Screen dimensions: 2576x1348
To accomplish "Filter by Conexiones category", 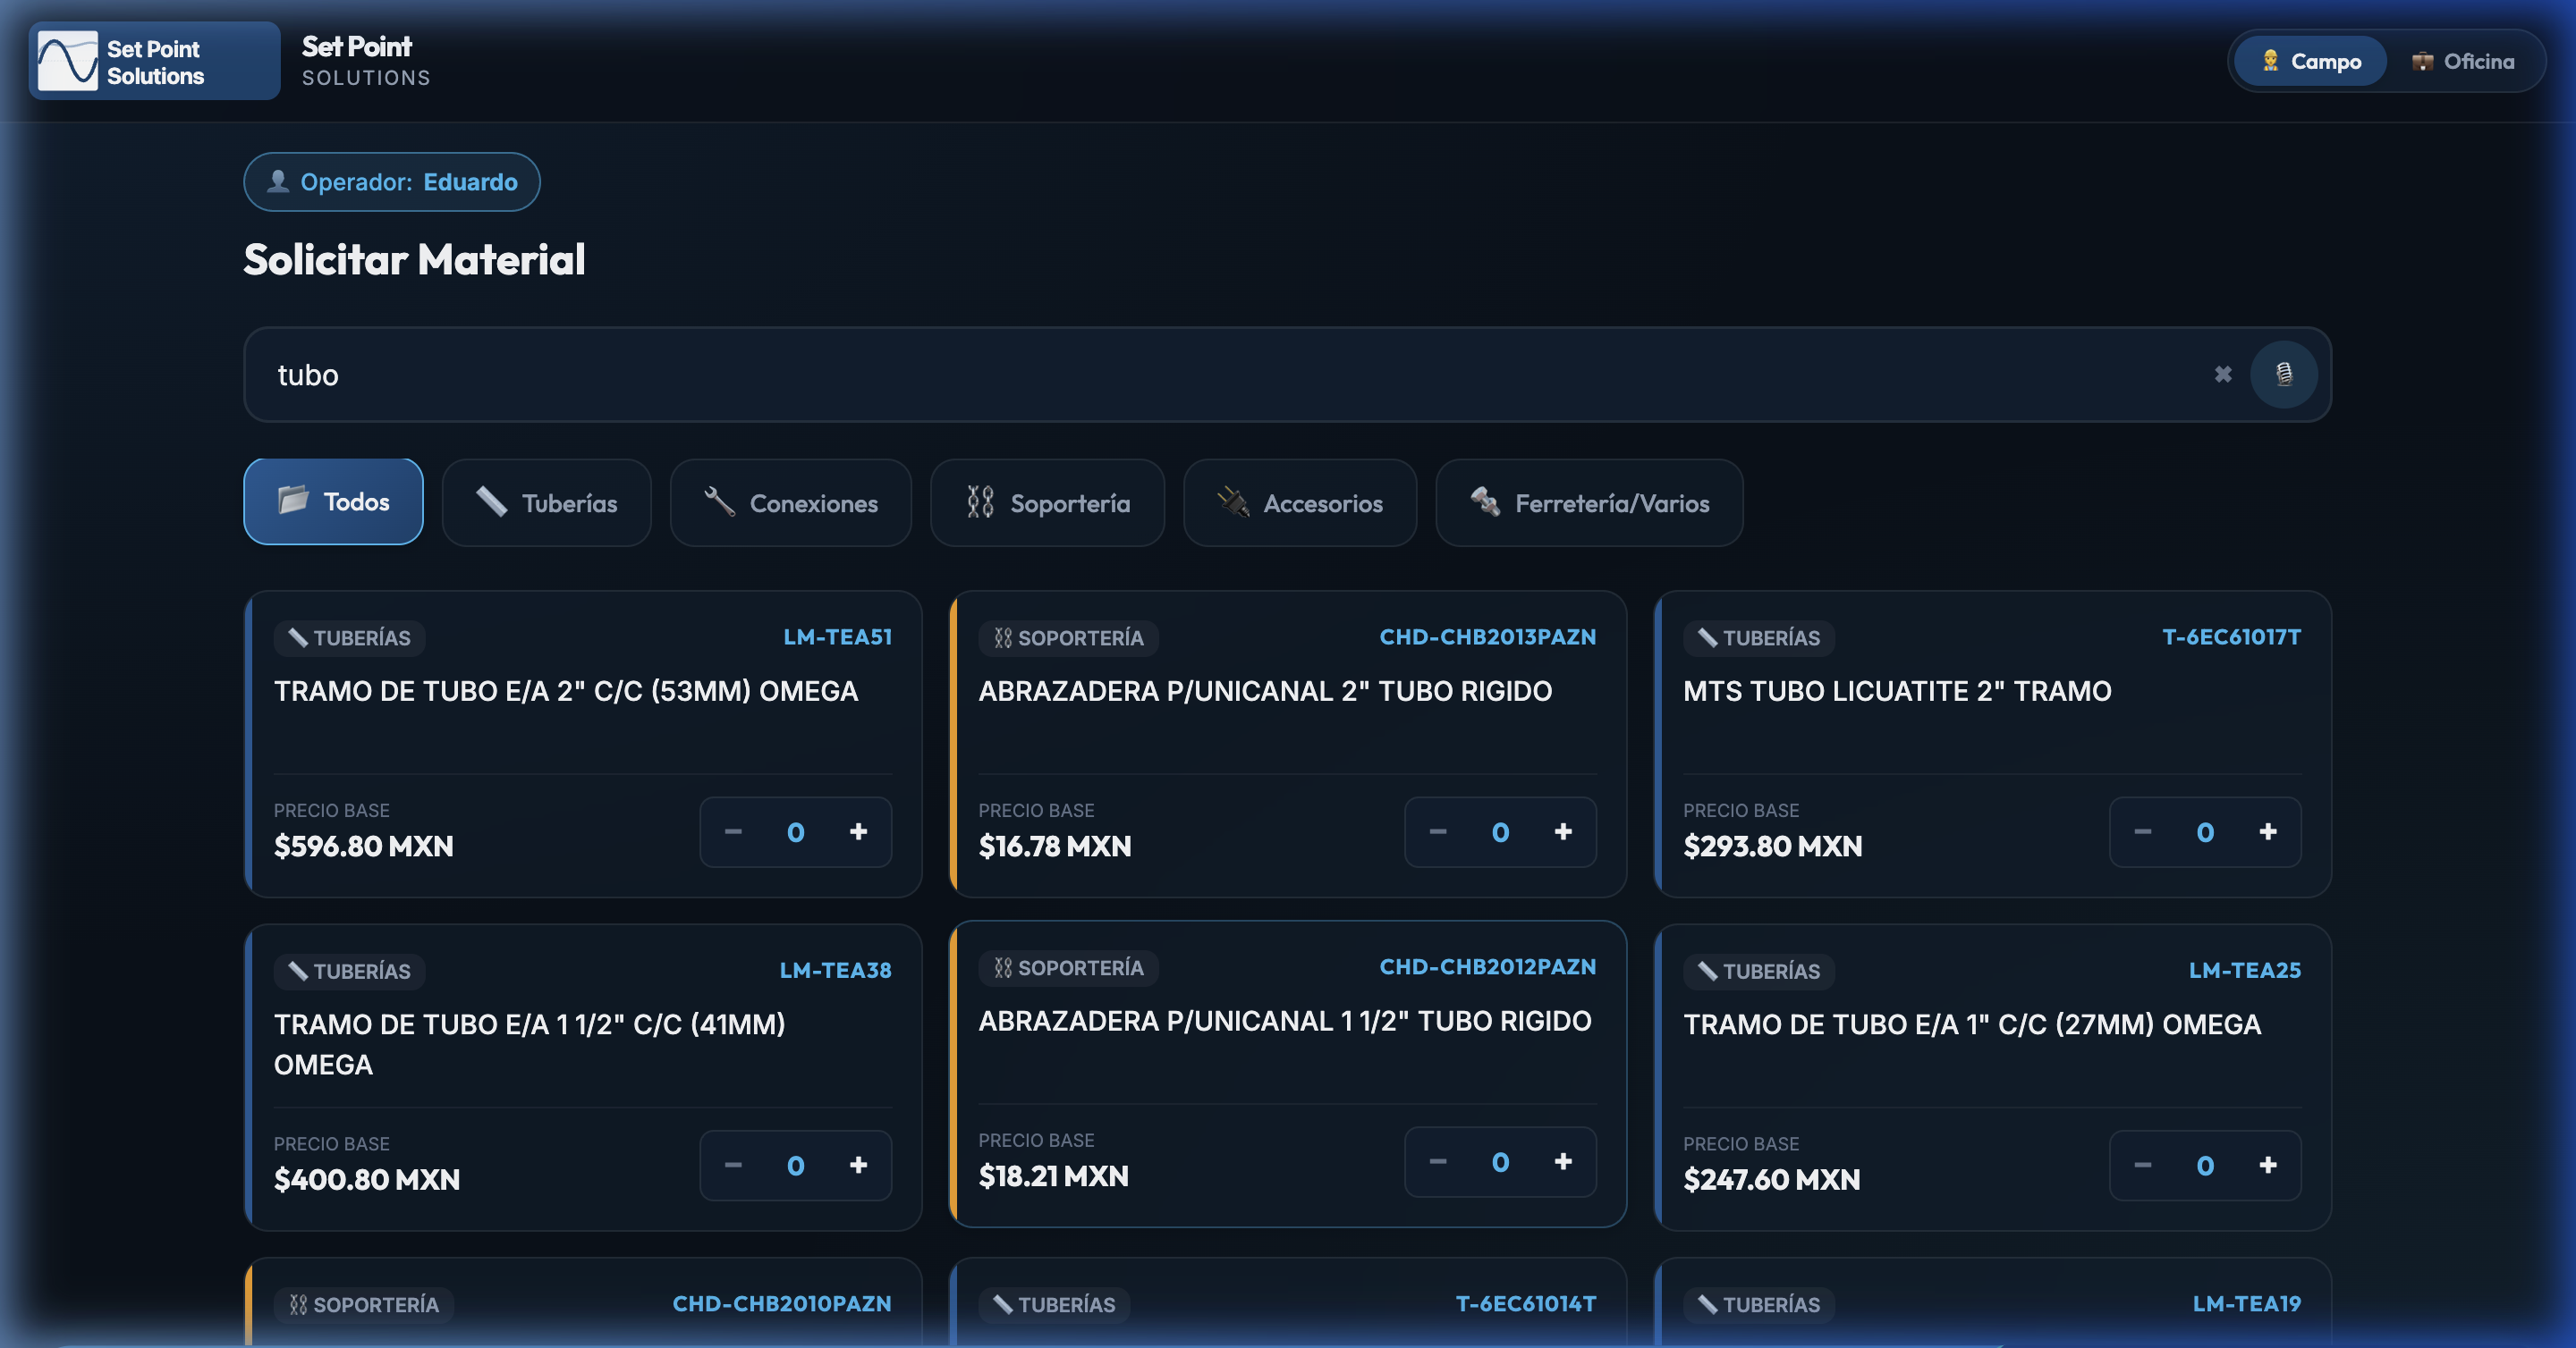I will 790,502.
